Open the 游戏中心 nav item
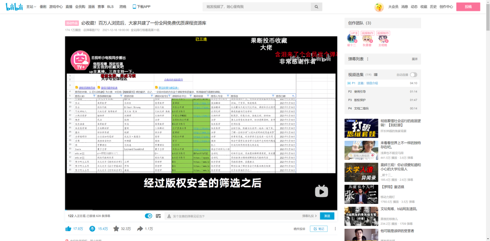Viewport: 490px width, 241px height. (x=56, y=7)
